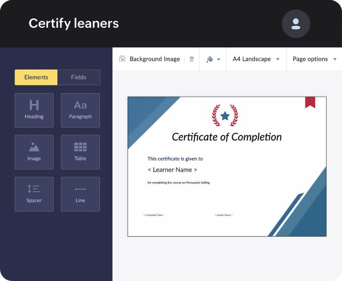Click the Author Name placeholder
342x281 pixels.
(x=223, y=215)
